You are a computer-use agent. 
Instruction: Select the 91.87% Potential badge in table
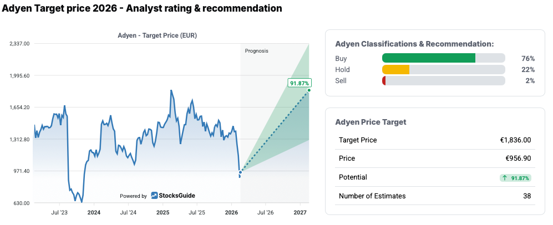515,178
